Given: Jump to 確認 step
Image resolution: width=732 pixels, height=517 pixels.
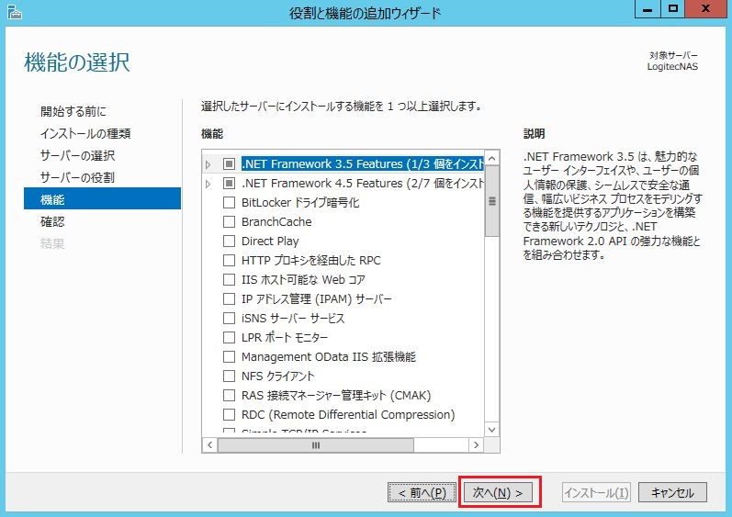Looking at the screenshot, I should [x=52, y=221].
